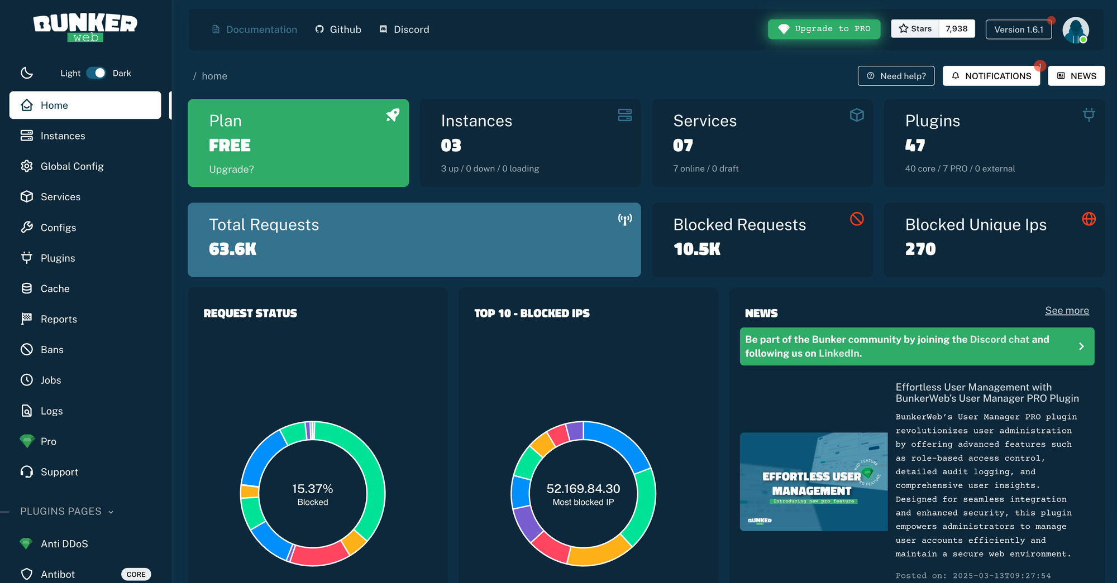The width and height of the screenshot is (1117, 583).
Task: Open the Github link
Action: (x=338, y=30)
